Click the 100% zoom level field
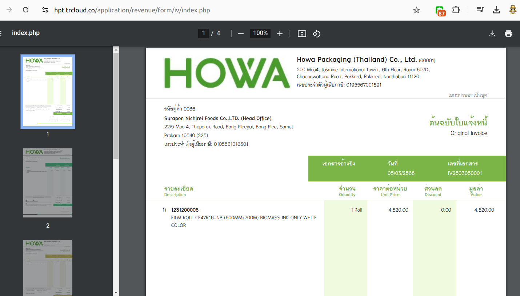The height and width of the screenshot is (296, 520). (x=260, y=33)
